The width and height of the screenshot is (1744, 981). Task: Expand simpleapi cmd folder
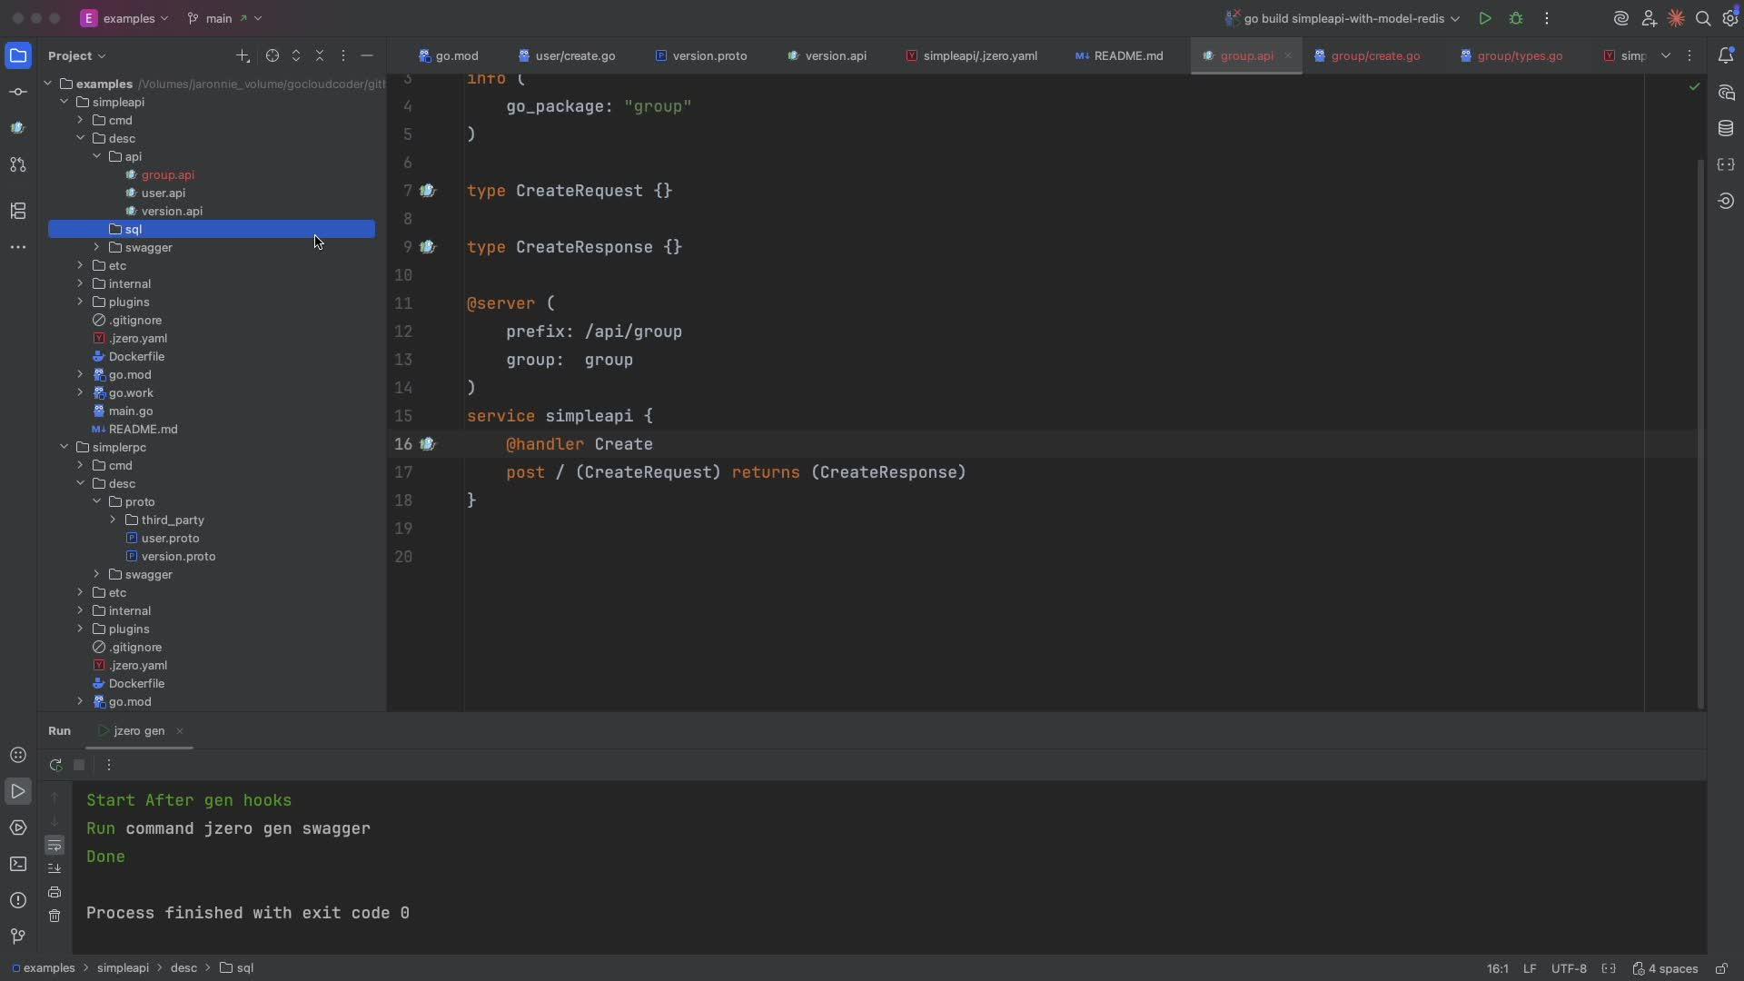coord(80,120)
